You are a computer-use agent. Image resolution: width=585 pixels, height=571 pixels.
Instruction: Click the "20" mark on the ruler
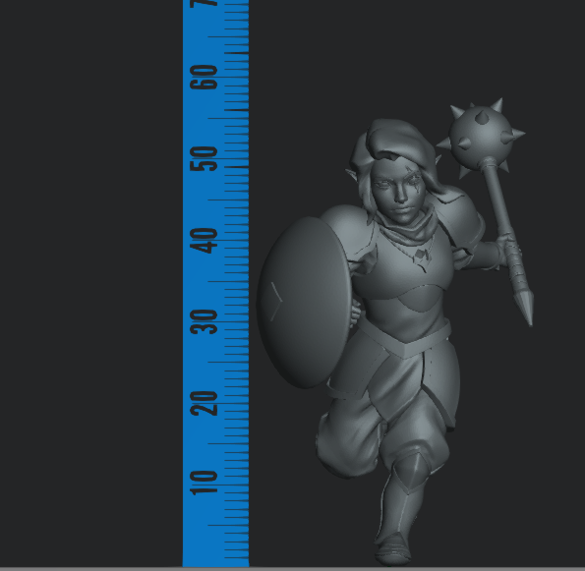204,404
